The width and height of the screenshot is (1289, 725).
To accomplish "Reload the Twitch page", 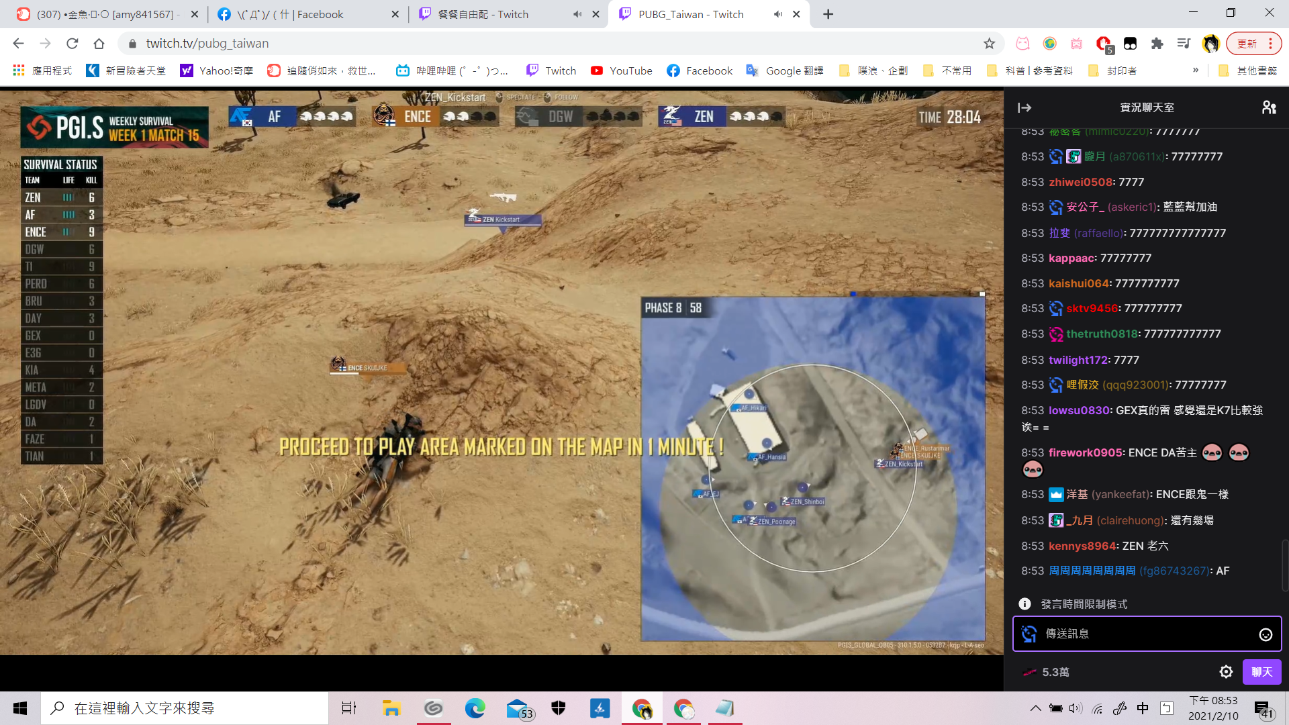I will [x=73, y=44].
